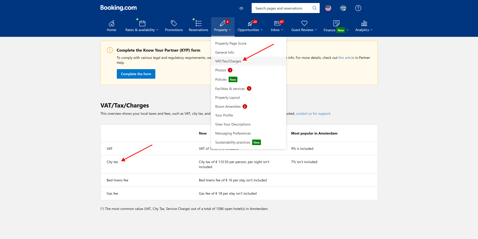
Task: Expand Opportunities dropdown chevron
Action: (x=262, y=30)
